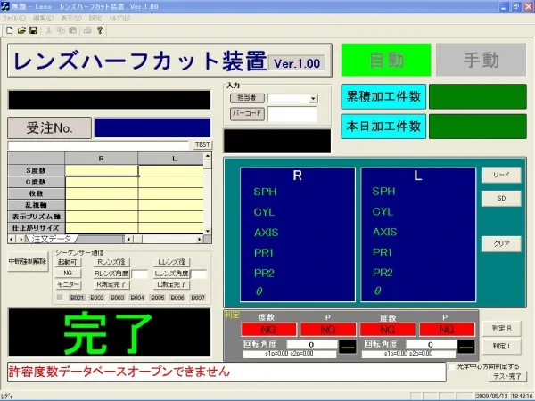Toggle the B002 indicator

[x=97, y=298]
